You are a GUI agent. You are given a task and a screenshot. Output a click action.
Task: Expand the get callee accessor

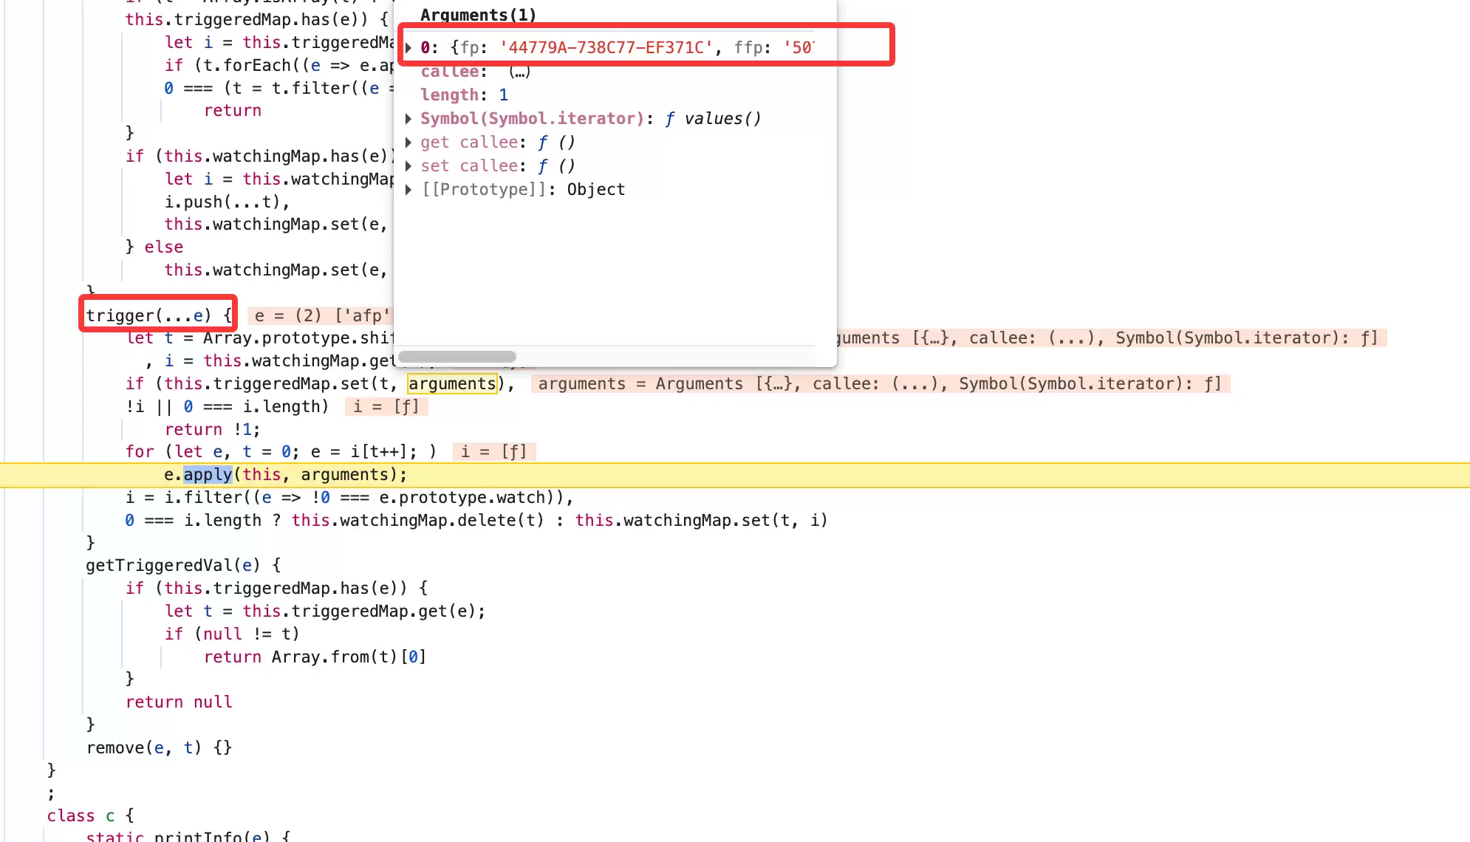point(408,143)
